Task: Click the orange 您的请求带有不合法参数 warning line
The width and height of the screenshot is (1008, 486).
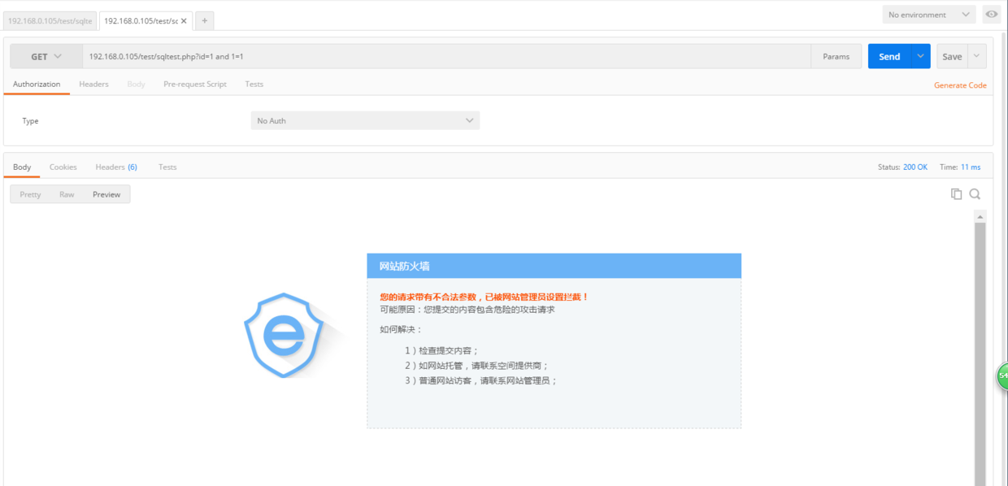Action: [484, 297]
